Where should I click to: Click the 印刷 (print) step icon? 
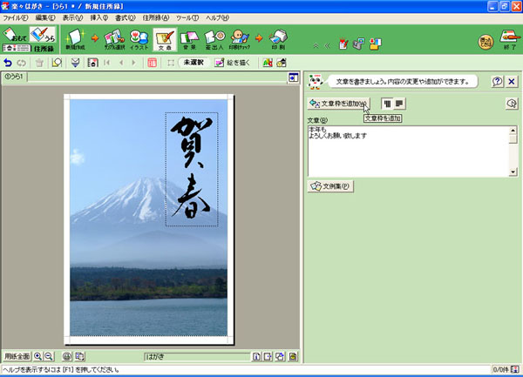click(x=278, y=39)
